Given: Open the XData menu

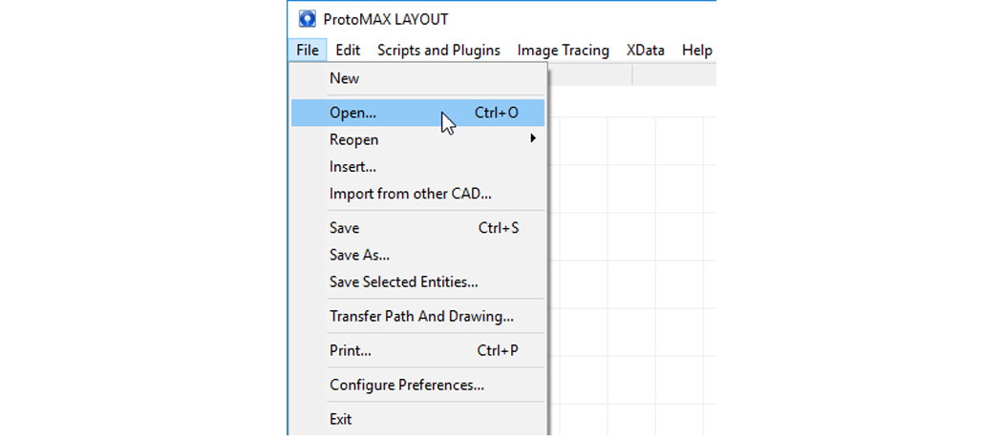Looking at the screenshot, I should coord(646,51).
